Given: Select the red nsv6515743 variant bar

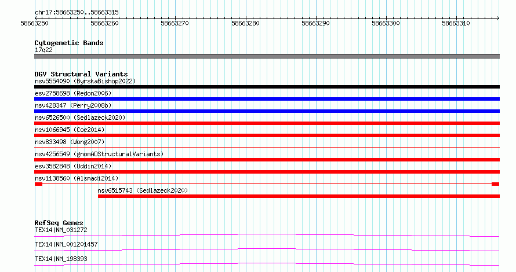Looking at the screenshot, I should tap(299, 196).
